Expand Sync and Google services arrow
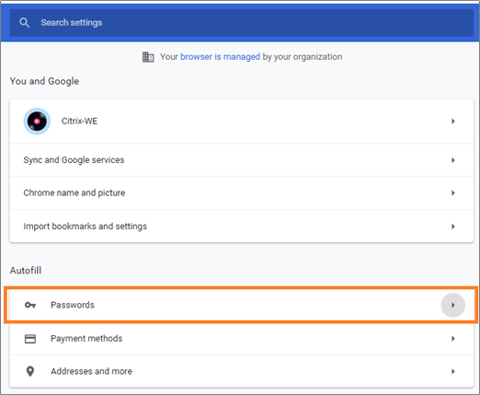 pyautogui.click(x=453, y=160)
